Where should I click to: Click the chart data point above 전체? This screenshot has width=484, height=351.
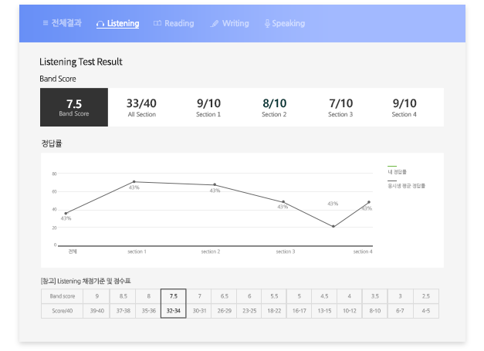tap(66, 213)
